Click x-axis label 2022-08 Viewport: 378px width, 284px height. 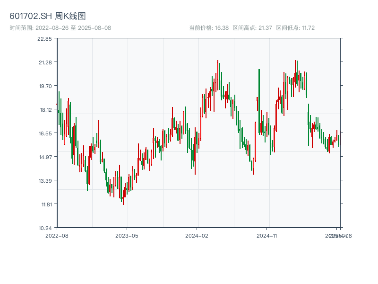click(57, 236)
